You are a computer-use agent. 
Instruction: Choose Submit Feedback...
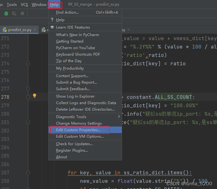pyautogui.click(x=85, y=89)
